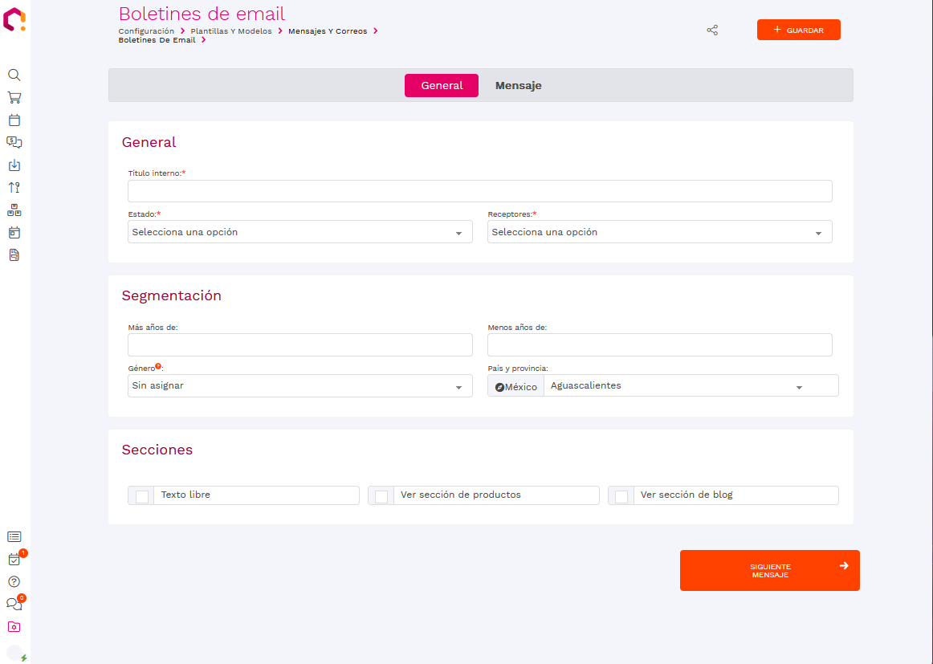Viewport: 933px width, 664px height.
Task: Click the Siguiente Mensaje button
Action: pyautogui.click(x=769, y=571)
